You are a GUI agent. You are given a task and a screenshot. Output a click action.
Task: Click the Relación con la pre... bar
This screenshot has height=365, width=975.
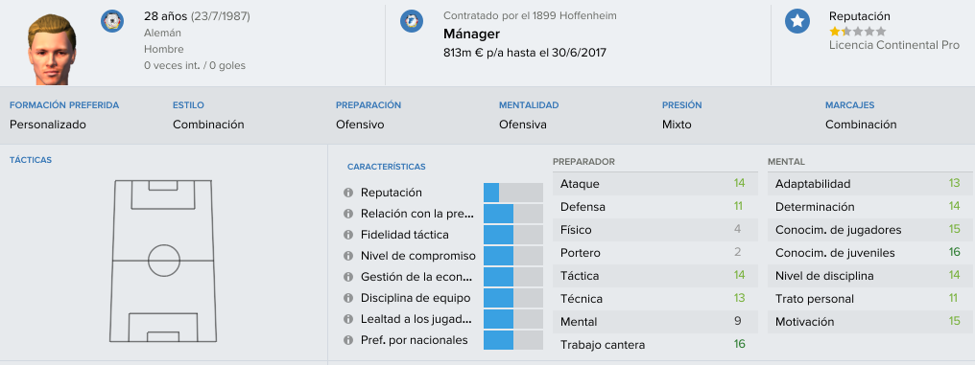tap(513, 214)
